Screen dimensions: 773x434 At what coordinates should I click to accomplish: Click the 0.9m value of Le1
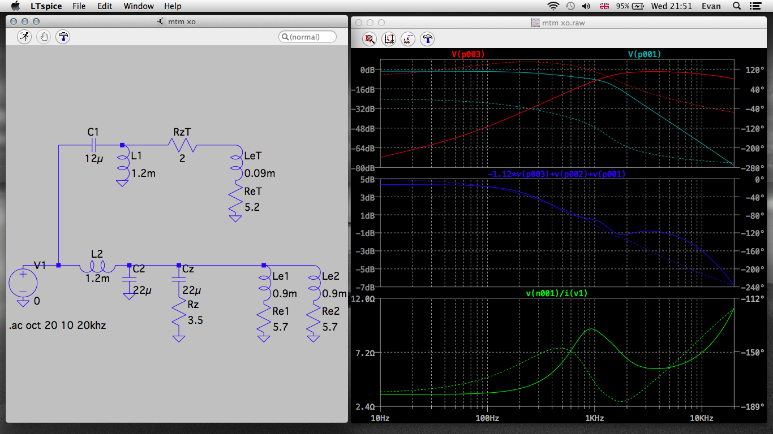pyautogui.click(x=285, y=294)
